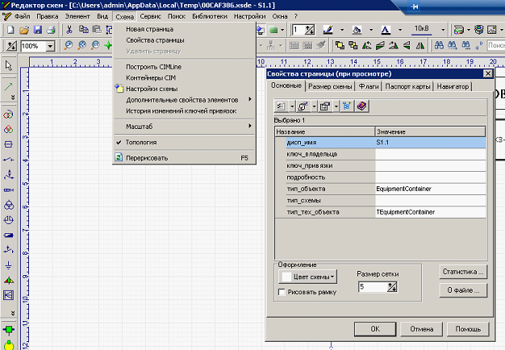Select the arrow pointer tool
The width and height of the screenshot is (505, 350).
[9, 65]
